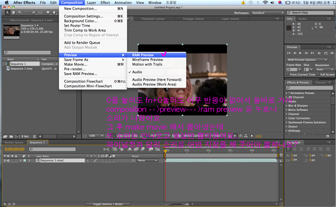This screenshot has width=336, height=207.
Task: Click the graph editor icon in timeline
Action: click(158, 149)
